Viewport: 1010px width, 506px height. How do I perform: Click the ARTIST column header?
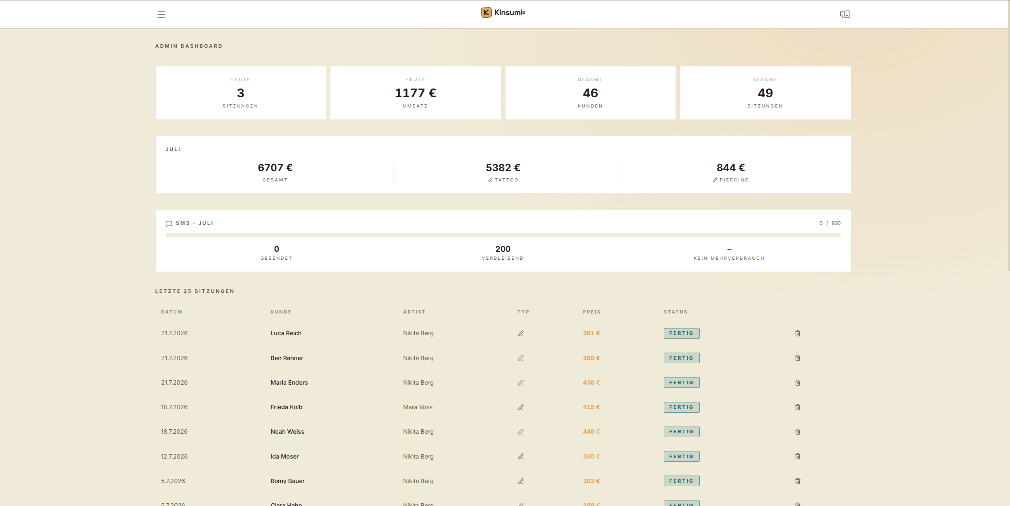[414, 312]
